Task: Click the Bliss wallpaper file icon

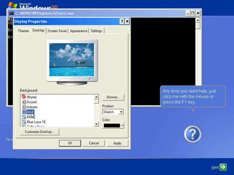Action: (24, 117)
